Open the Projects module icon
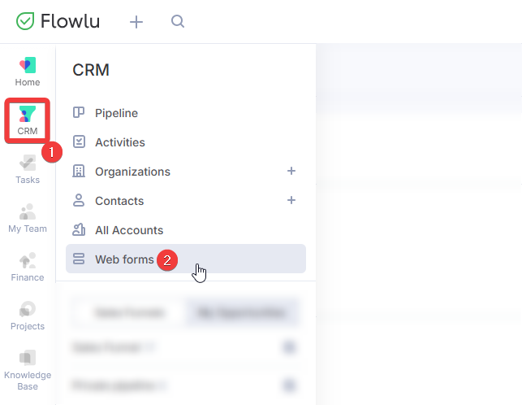 pyautogui.click(x=28, y=316)
